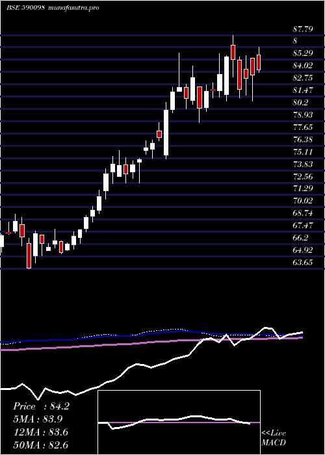Select the 85.29 price axis label
This screenshot has width=325, height=455.
(x=303, y=53)
